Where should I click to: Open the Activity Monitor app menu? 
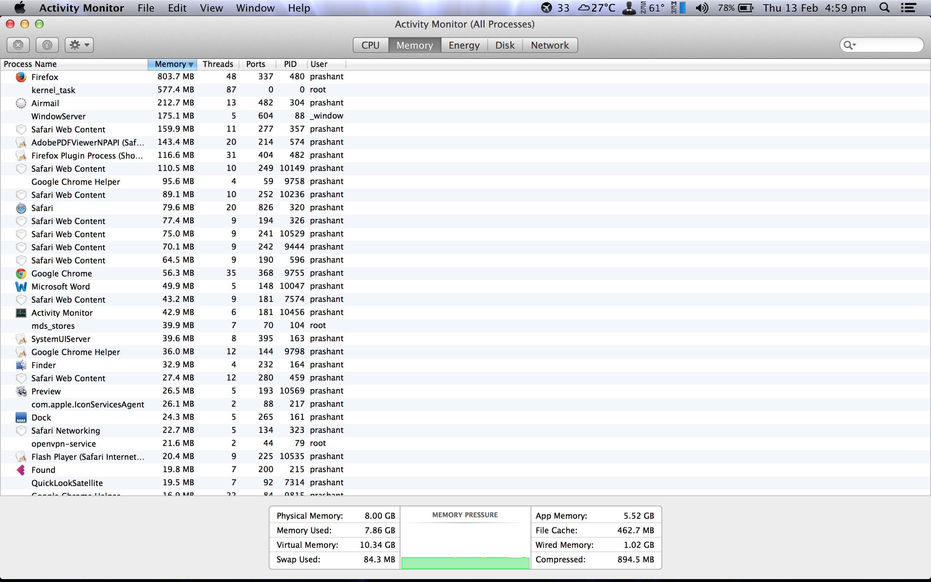(81, 8)
